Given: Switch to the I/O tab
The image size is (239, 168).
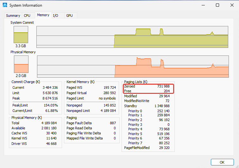Looking at the screenshot, I should [x=55, y=16].
